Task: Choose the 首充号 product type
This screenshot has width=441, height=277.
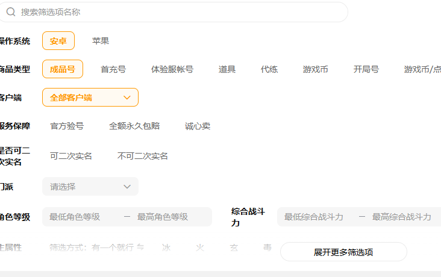Action: pyautogui.click(x=113, y=69)
